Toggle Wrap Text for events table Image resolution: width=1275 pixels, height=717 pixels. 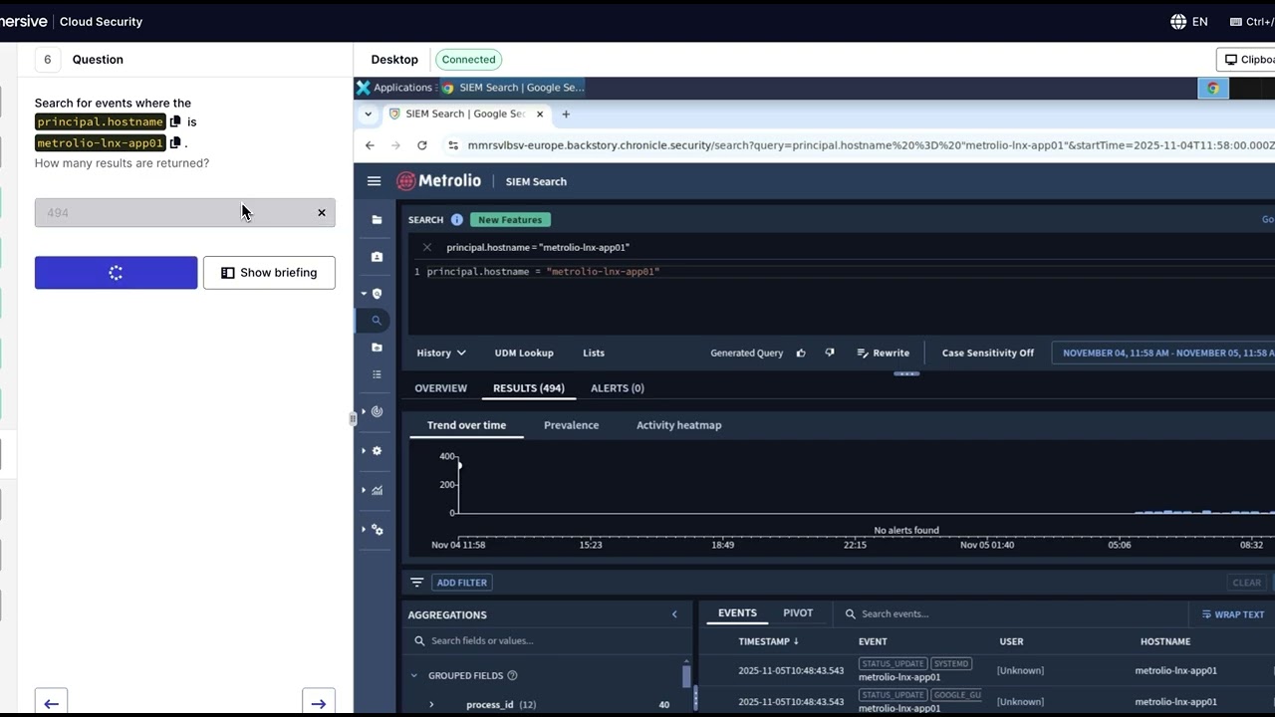point(1232,614)
